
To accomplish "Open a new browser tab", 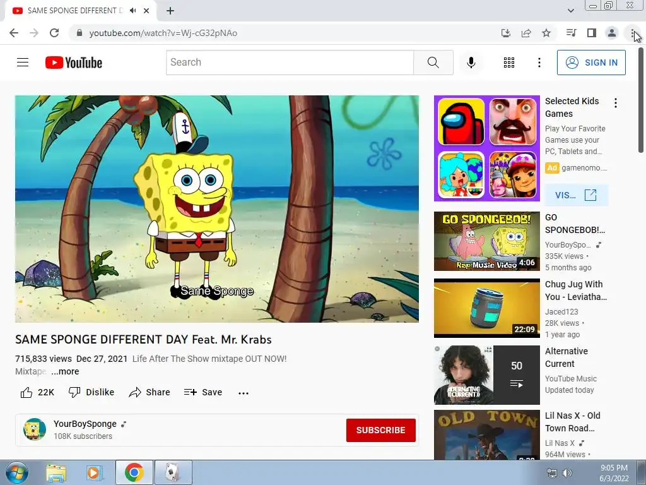I will pos(170,11).
